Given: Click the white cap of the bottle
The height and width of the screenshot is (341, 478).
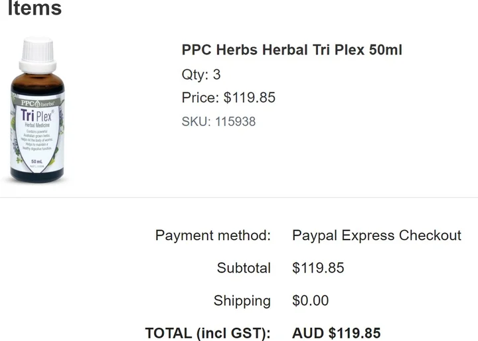Looking at the screenshot, I should [37, 51].
